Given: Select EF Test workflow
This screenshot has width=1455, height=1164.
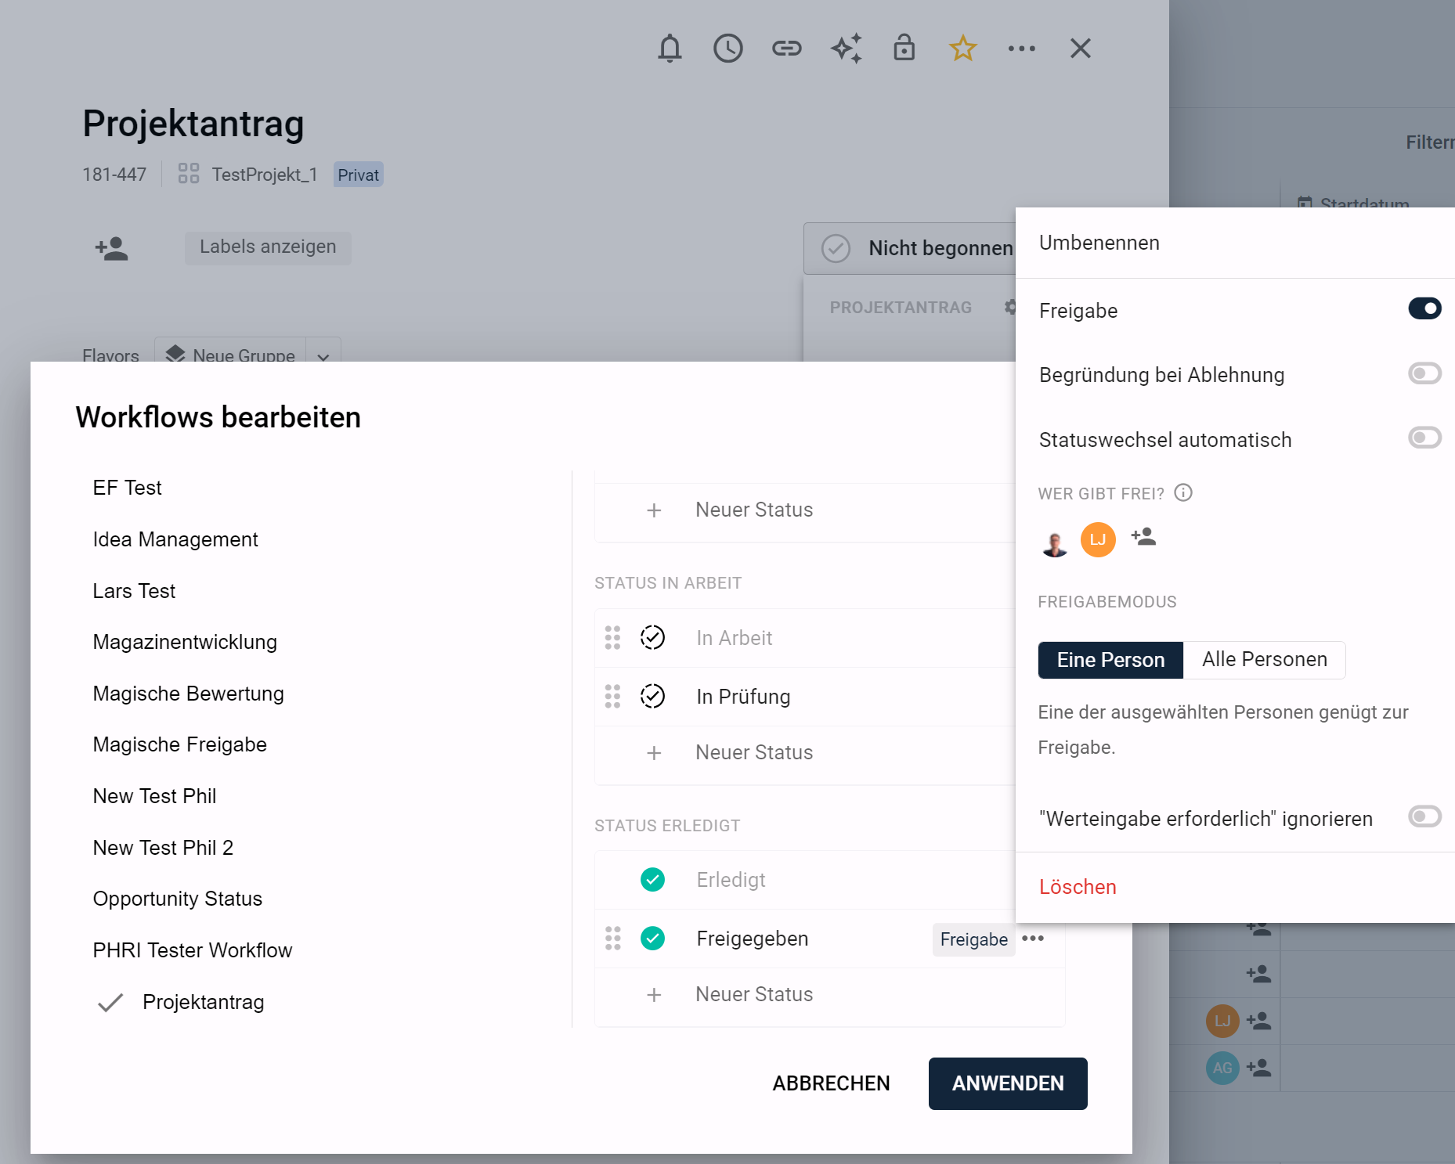Looking at the screenshot, I should click(127, 488).
